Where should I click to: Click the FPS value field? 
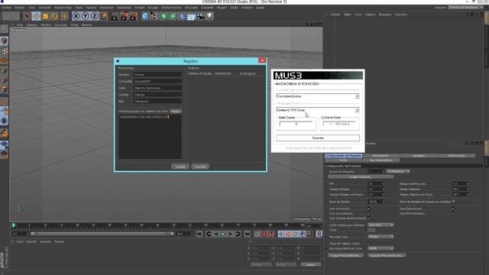pyautogui.click(x=376, y=184)
